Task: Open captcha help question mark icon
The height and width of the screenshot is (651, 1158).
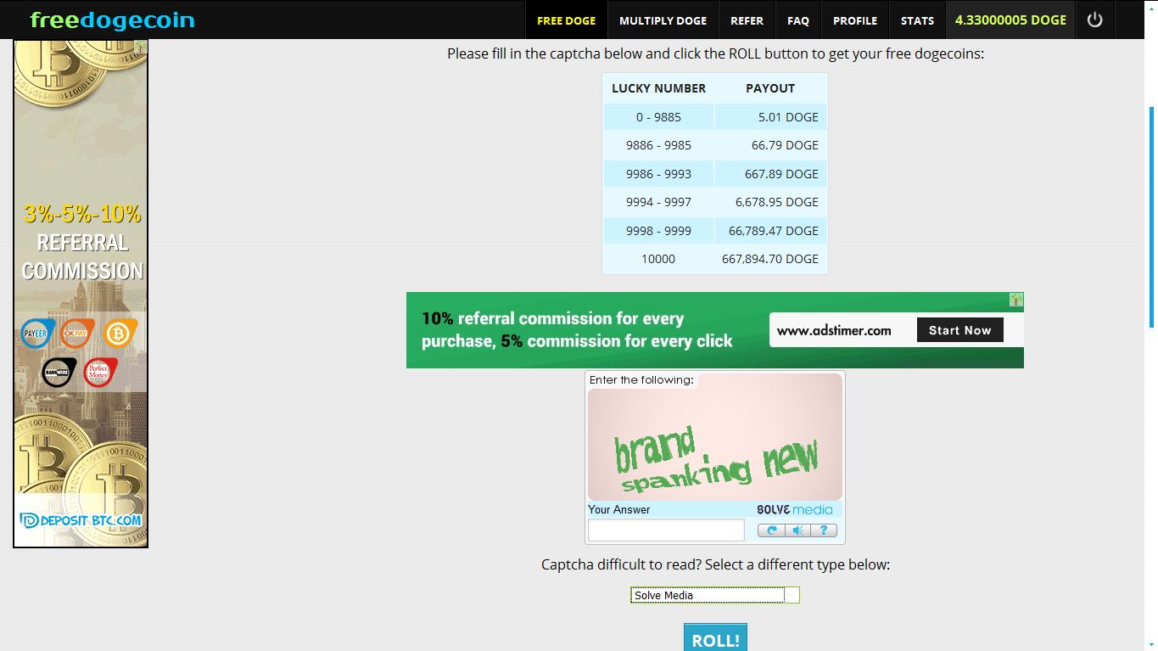Action: 824,530
